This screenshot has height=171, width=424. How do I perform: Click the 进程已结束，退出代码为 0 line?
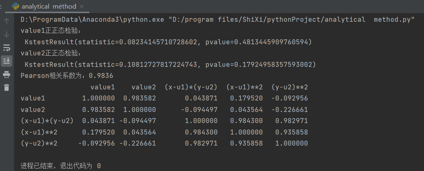60,166
